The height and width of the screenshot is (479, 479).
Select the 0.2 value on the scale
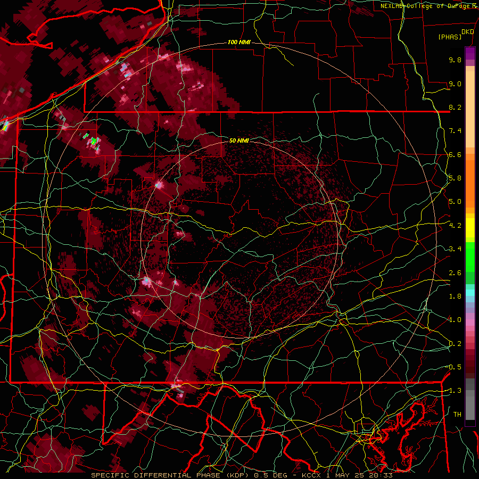(455, 344)
